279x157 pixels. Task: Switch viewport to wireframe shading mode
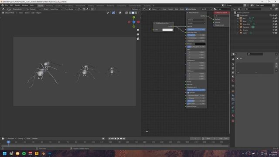[130, 13]
